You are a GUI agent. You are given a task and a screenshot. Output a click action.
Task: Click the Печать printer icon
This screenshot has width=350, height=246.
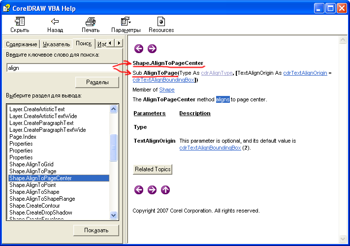pyautogui.click(x=91, y=22)
